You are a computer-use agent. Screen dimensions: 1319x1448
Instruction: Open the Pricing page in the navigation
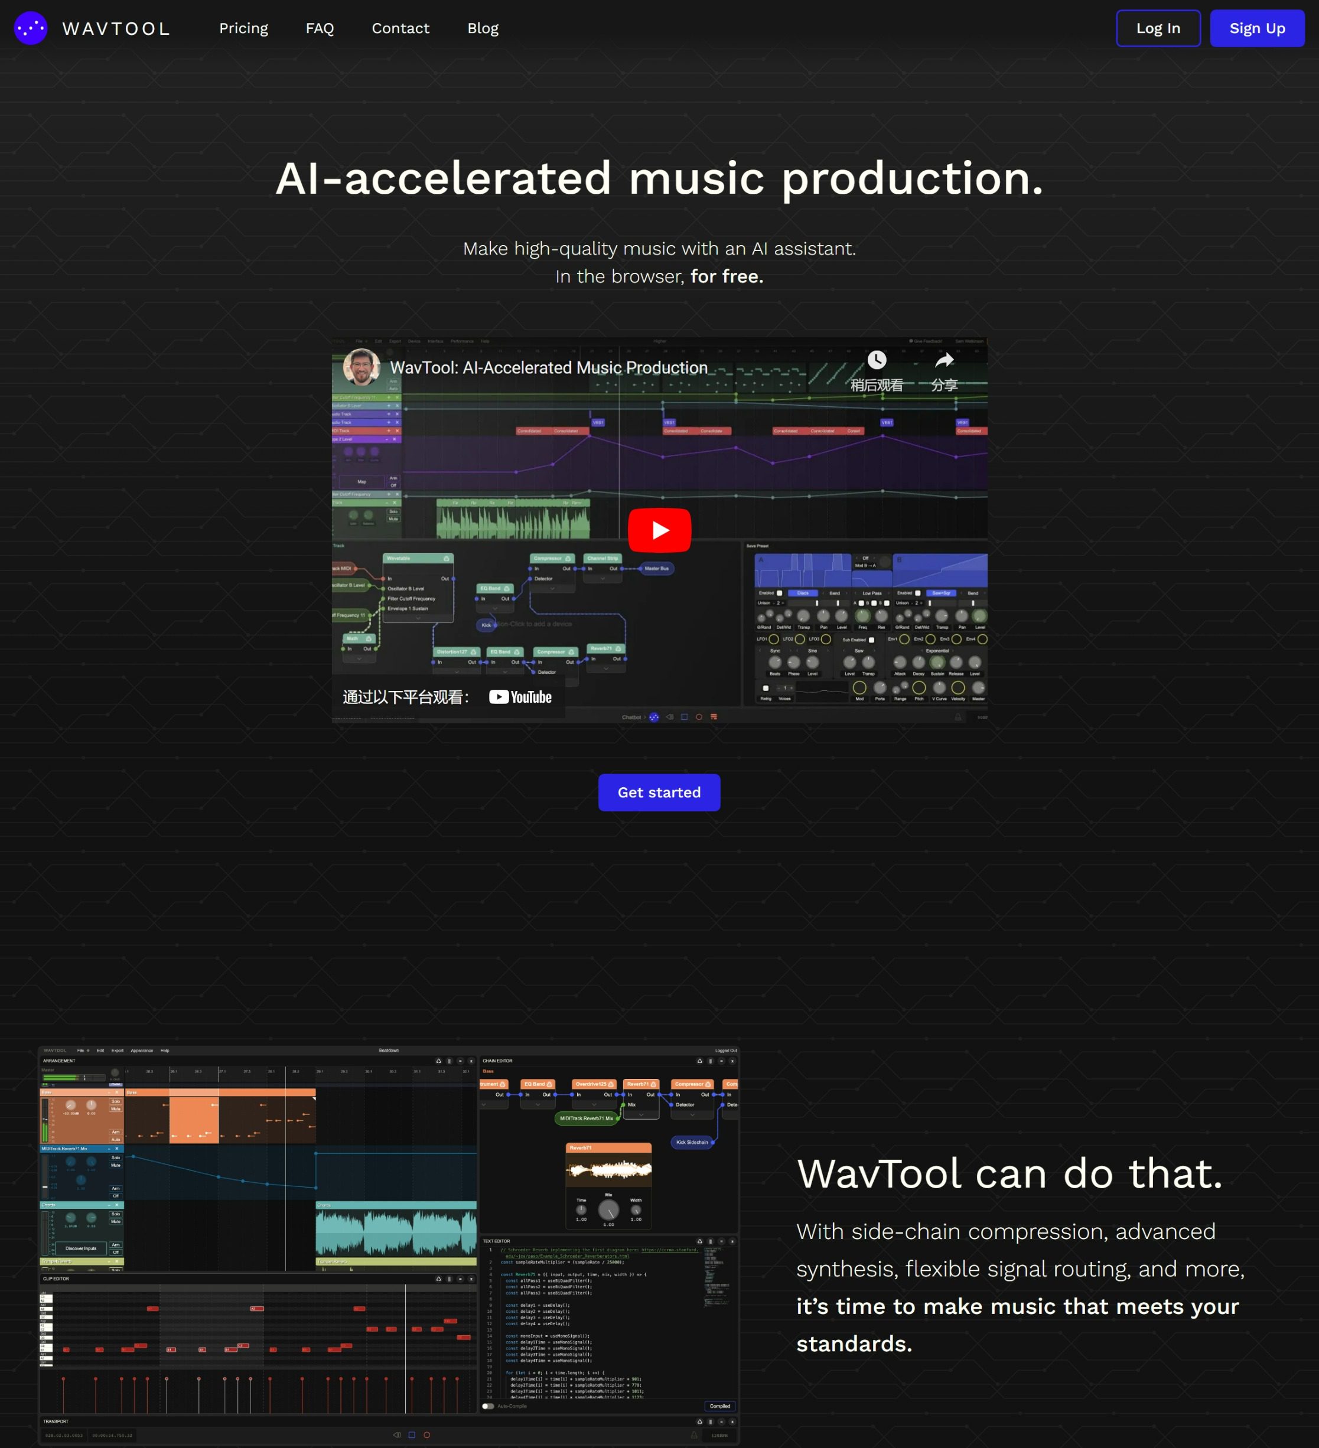point(243,28)
